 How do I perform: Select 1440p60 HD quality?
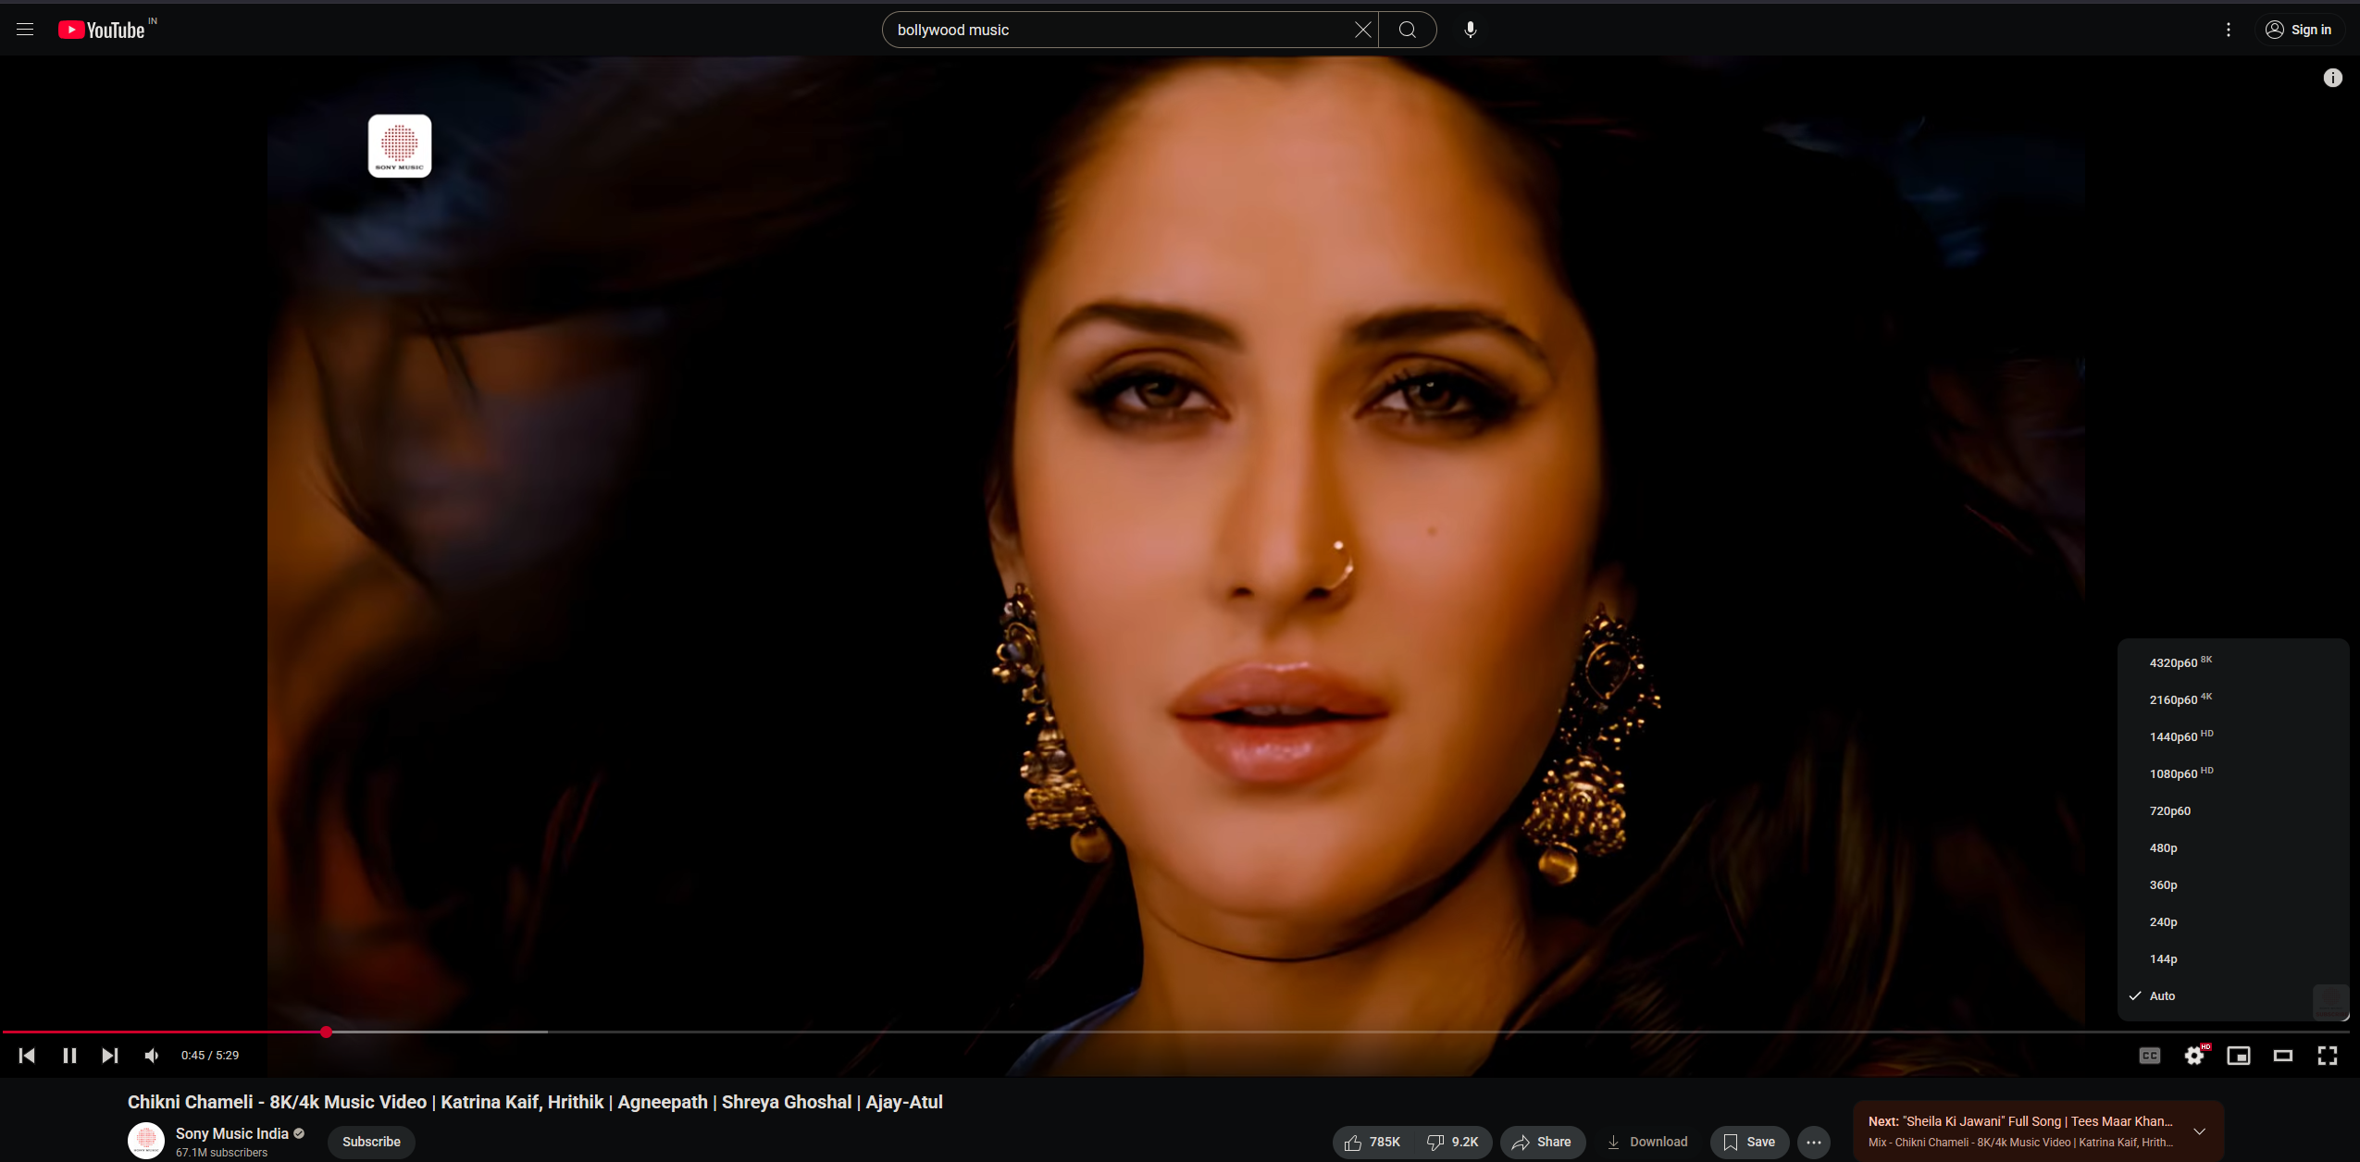coord(2232,736)
